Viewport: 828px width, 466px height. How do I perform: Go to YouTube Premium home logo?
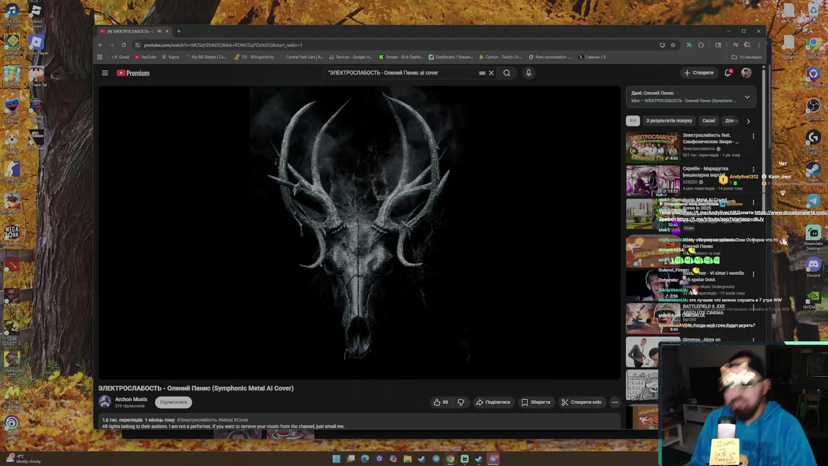(x=133, y=73)
